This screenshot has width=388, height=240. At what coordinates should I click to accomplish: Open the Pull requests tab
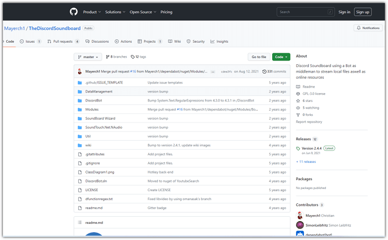coord(63,42)
